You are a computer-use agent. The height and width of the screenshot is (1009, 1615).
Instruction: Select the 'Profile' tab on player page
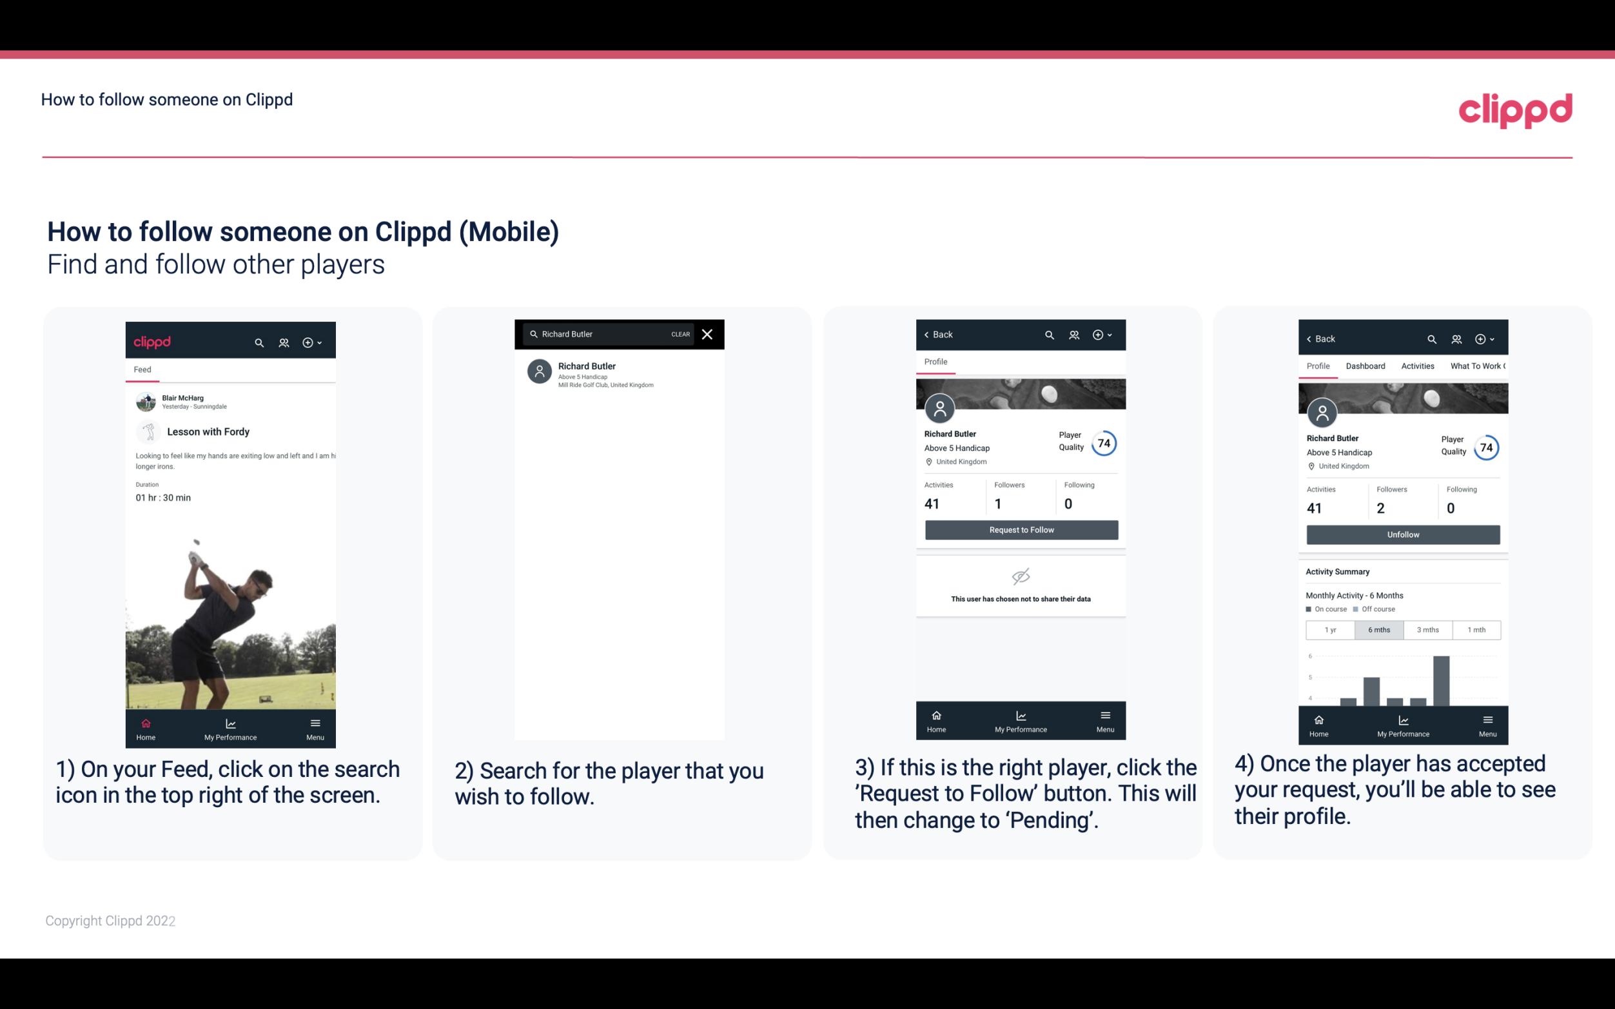coord(935,362)
